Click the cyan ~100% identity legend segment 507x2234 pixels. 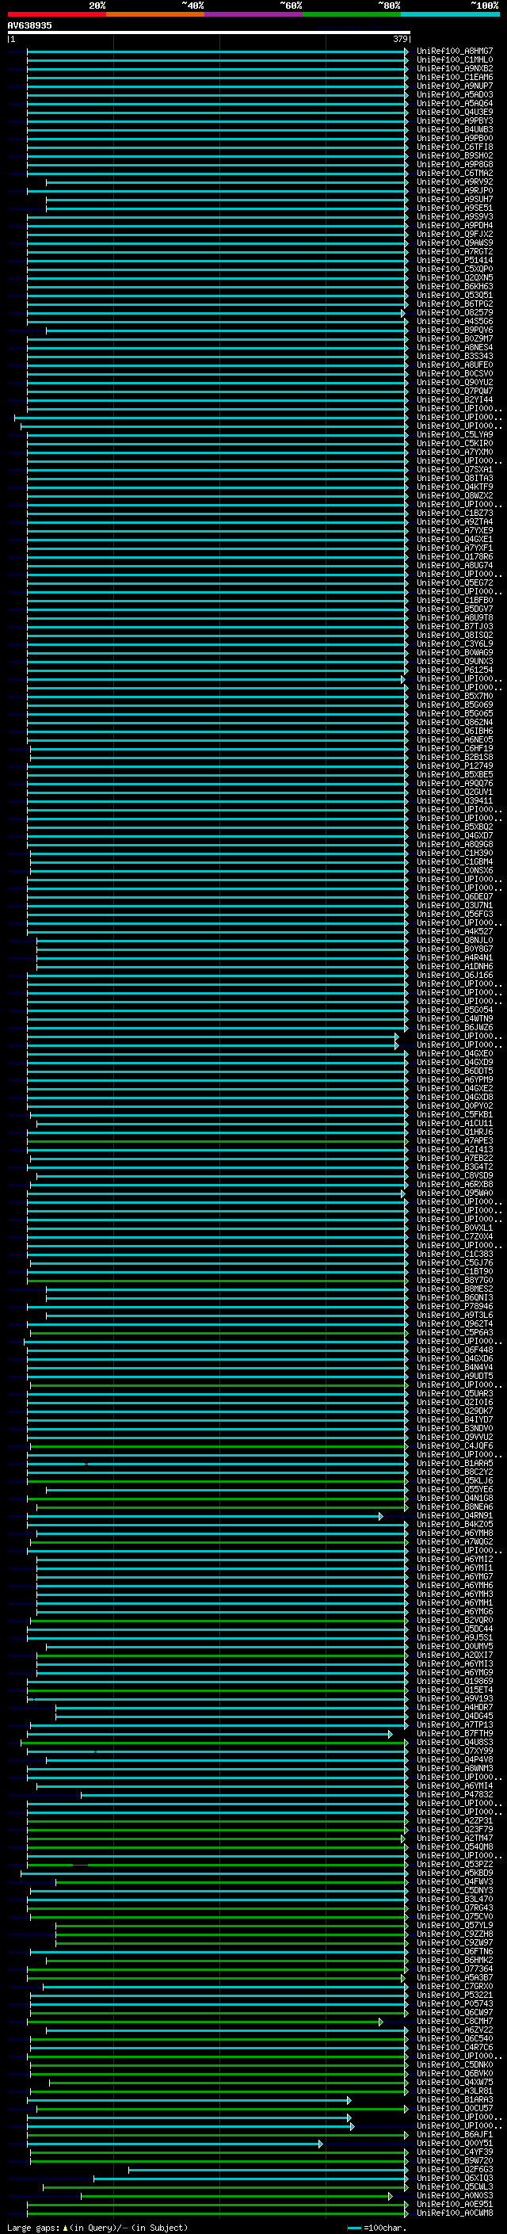pyautogui.click(x=450, y=14)
